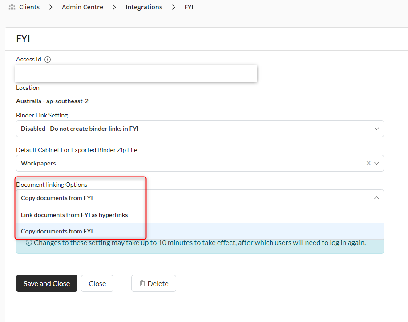Open Default Cabinet Workpapers dropdown
The image size is (408, 322).
pos(200,163)
